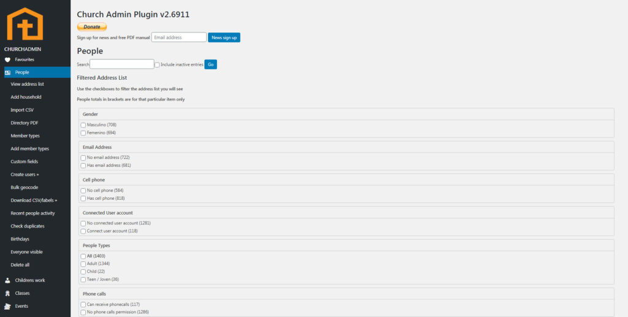Enable the Has email address filter

coord(83,166)
